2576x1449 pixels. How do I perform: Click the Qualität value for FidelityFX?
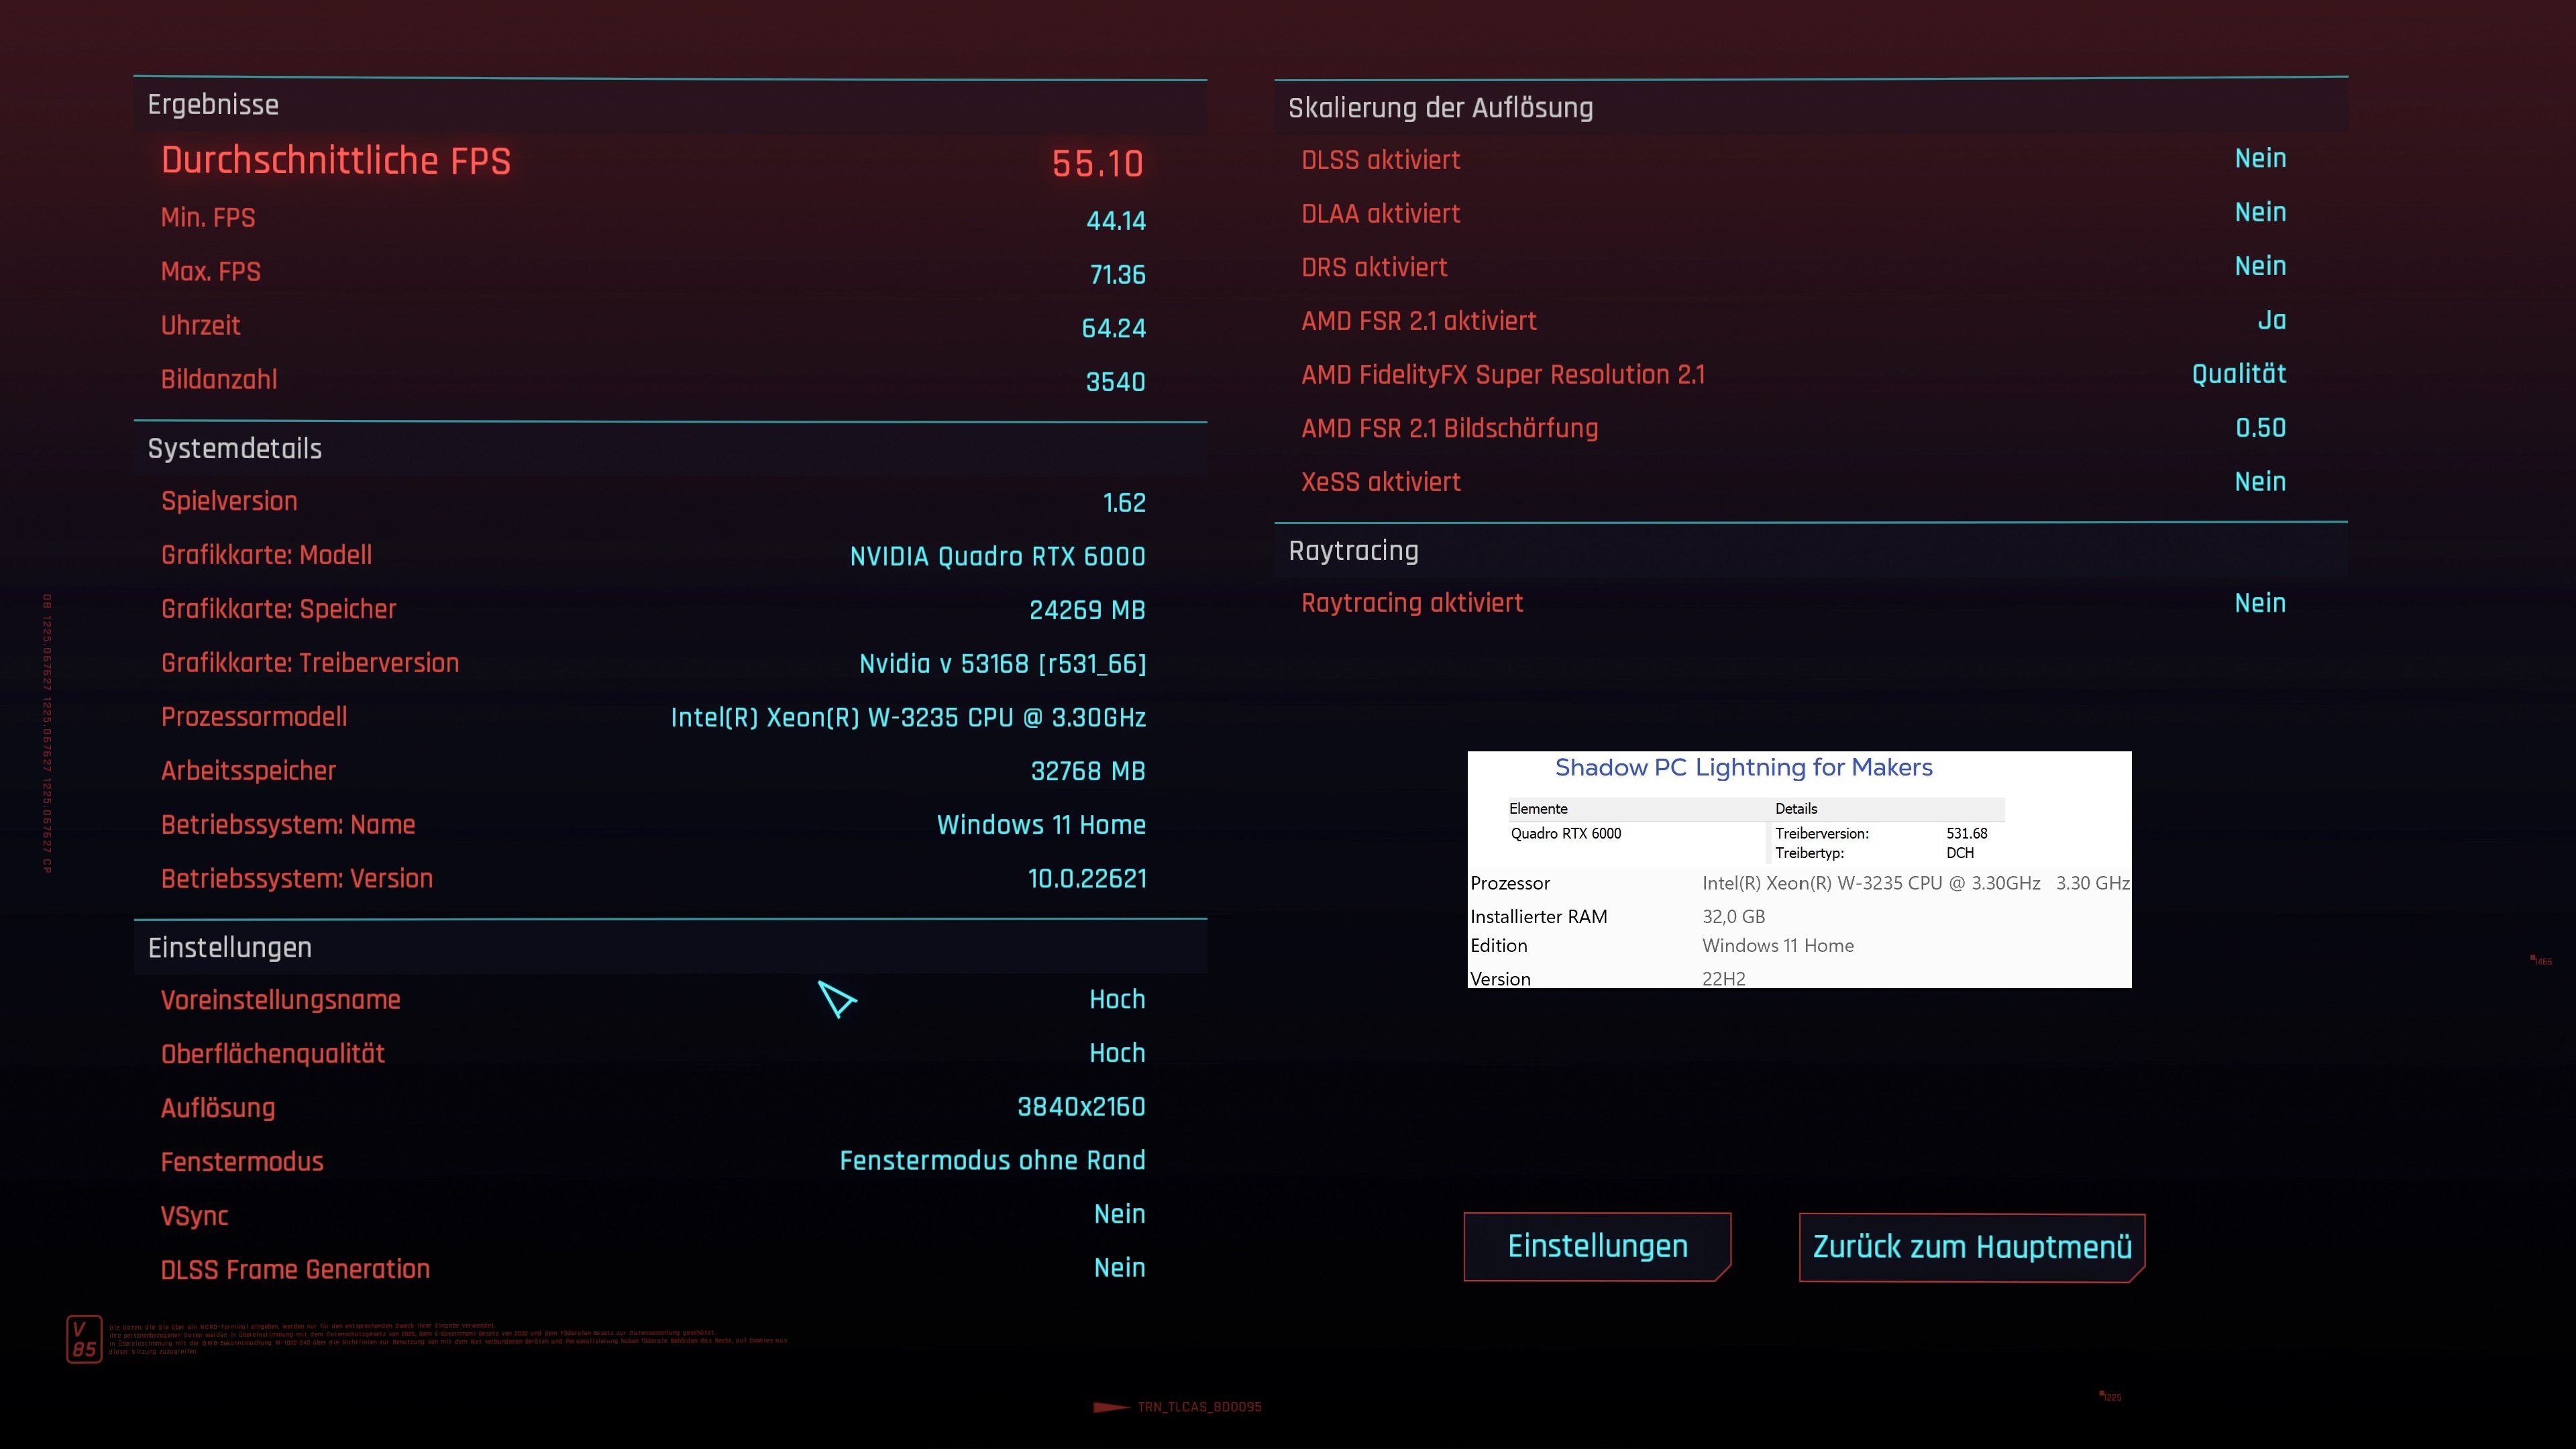2238,374
